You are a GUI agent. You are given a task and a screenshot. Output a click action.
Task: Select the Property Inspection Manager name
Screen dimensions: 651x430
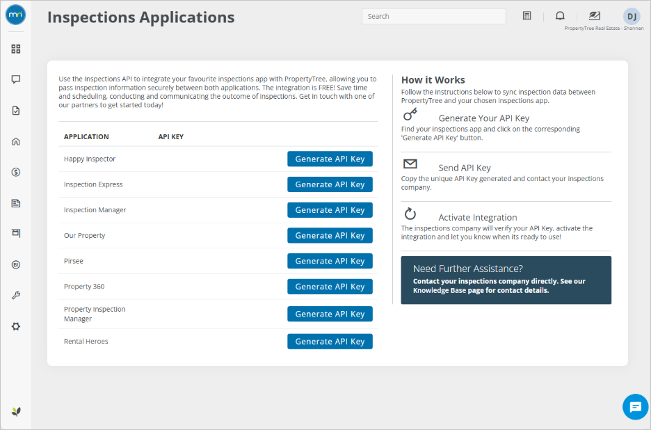coord(95,314)
